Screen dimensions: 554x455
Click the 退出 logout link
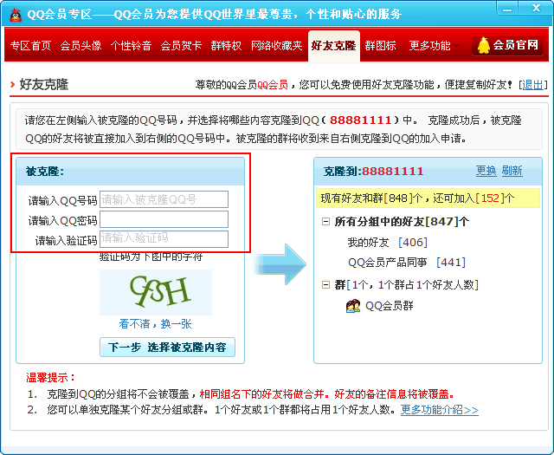coord(533,85)
